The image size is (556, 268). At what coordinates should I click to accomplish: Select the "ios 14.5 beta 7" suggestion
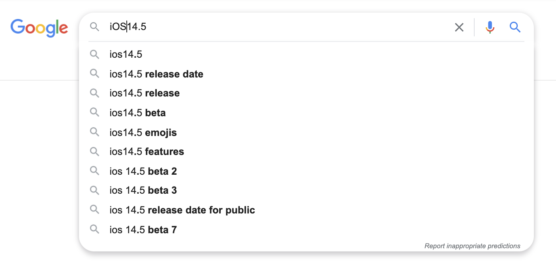click(x=143, y=229)
